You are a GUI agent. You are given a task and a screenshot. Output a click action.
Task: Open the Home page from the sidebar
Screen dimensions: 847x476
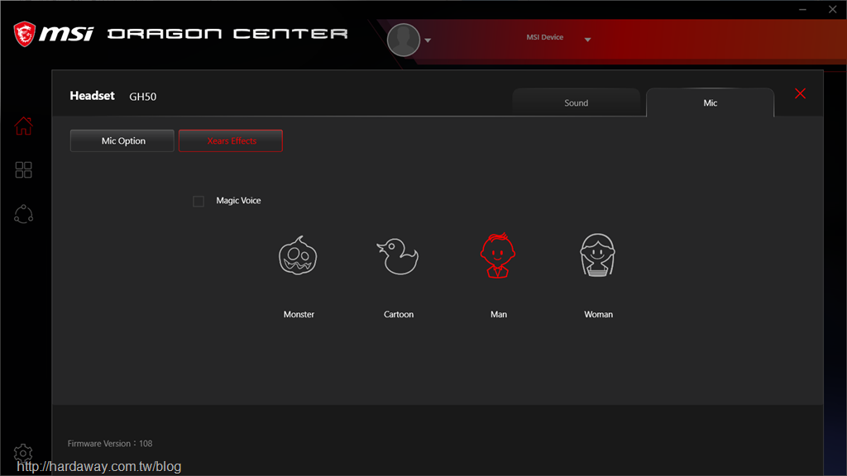coord(23,126)
